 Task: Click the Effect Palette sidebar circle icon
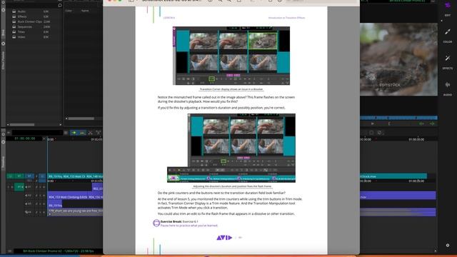click(3, 44)
